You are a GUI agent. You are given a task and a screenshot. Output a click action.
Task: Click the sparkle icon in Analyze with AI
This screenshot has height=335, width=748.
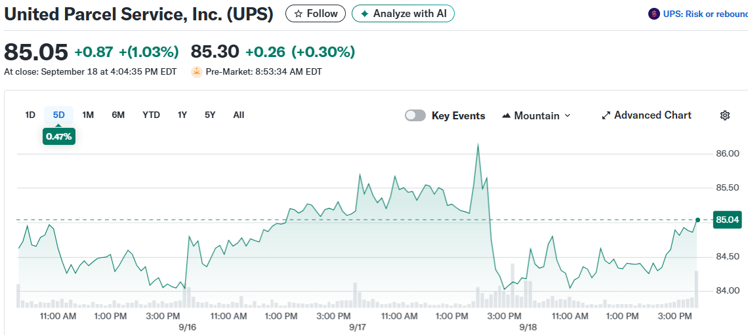(365, 14)
